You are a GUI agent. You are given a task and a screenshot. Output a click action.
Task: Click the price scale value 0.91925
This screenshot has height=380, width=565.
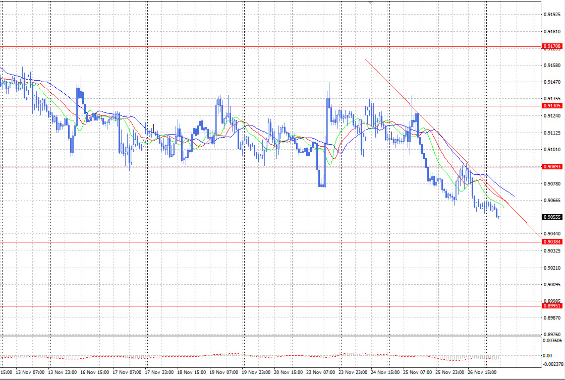tap(552, 15)
